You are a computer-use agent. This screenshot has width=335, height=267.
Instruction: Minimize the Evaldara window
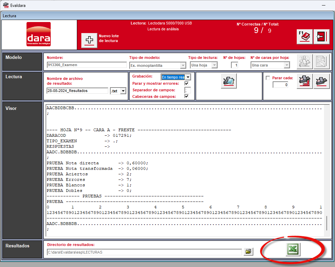[x=324, y=6]
